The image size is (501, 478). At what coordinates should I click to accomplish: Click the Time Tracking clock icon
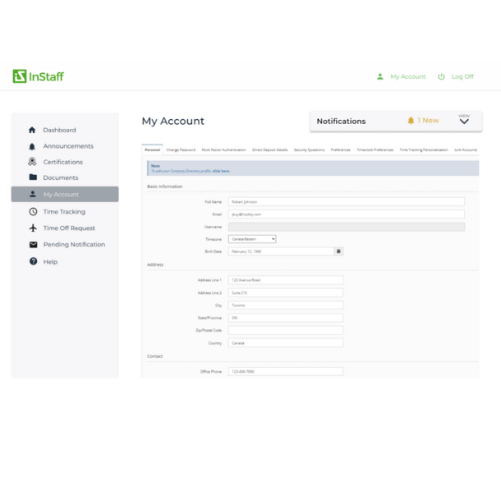coord(33,212)
